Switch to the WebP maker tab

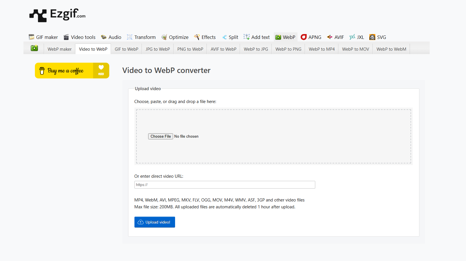[60, 49]
